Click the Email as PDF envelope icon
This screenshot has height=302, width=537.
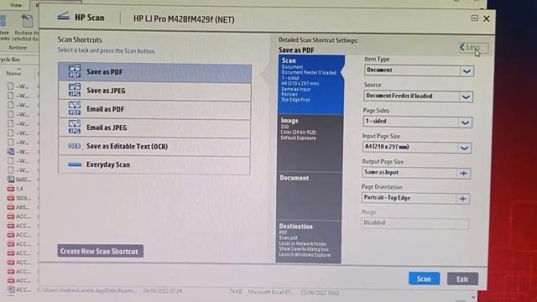(75, 108)
